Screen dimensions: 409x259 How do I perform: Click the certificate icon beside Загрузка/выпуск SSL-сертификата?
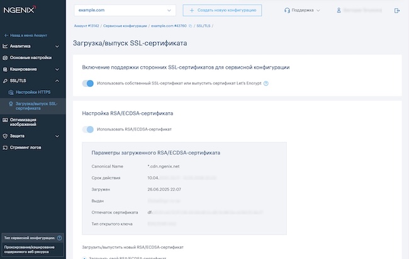[x=11, y=104]
